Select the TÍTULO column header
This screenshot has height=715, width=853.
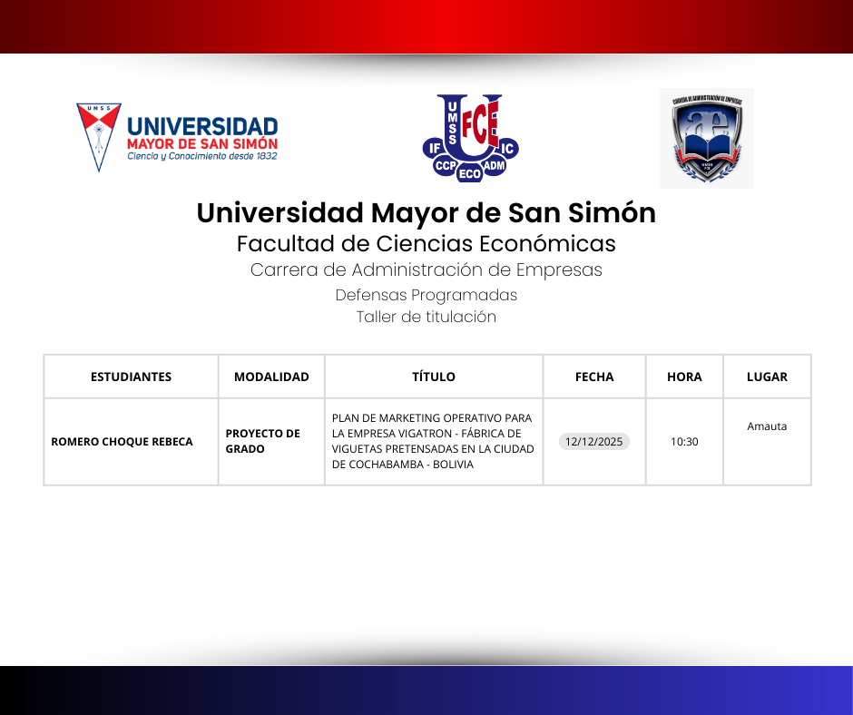coord(434,377)
